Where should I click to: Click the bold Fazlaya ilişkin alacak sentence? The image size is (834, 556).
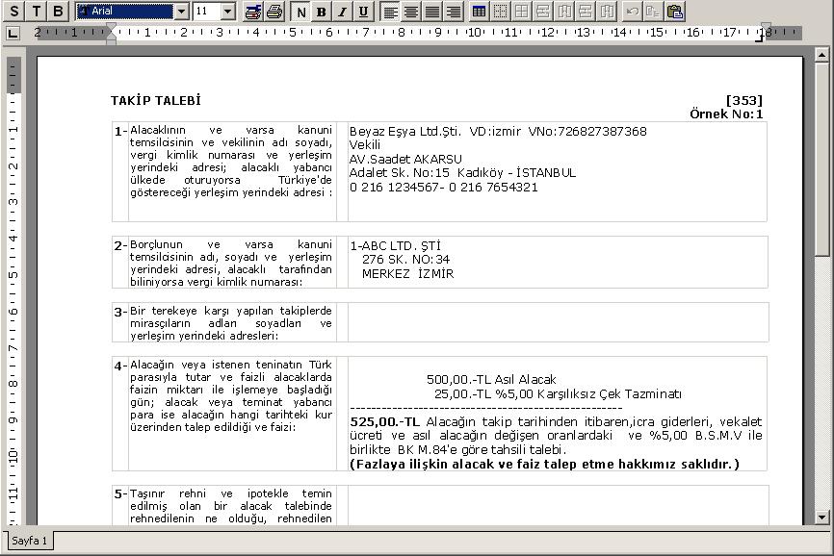tap(545, 464)
